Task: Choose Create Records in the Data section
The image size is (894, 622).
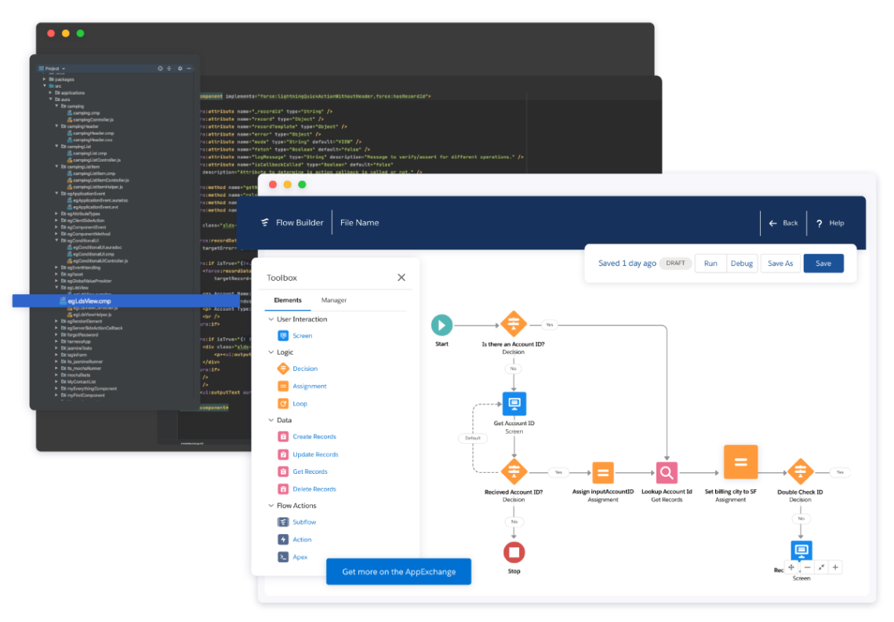Action: point(313,437)
